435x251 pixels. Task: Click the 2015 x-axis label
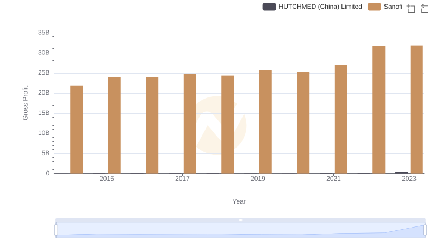107,179
